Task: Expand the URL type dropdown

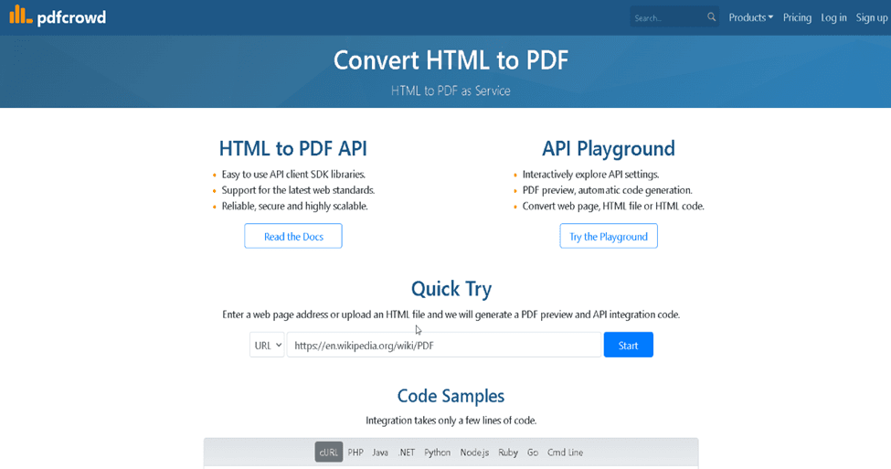Action: pos(267,345)
